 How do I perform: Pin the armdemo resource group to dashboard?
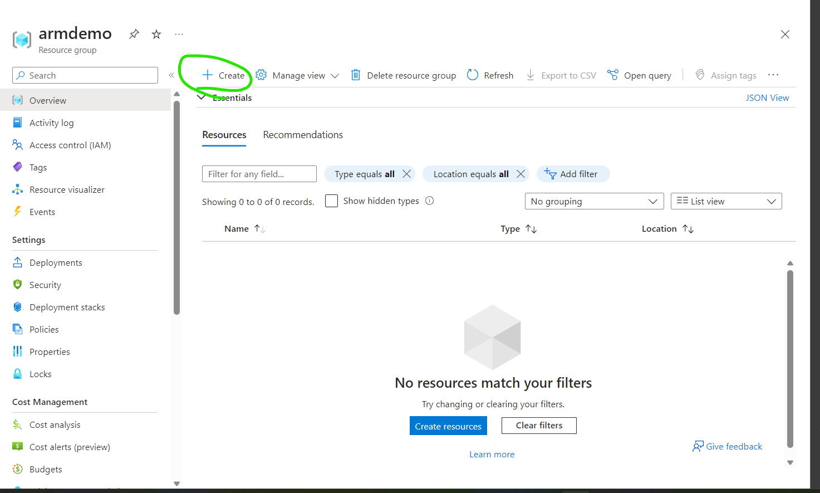point(134,35)
